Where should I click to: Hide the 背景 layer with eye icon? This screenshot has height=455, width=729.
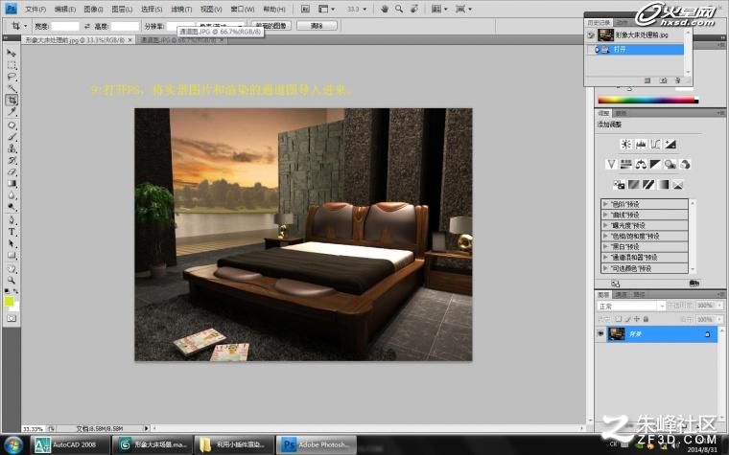pos(600,333)
